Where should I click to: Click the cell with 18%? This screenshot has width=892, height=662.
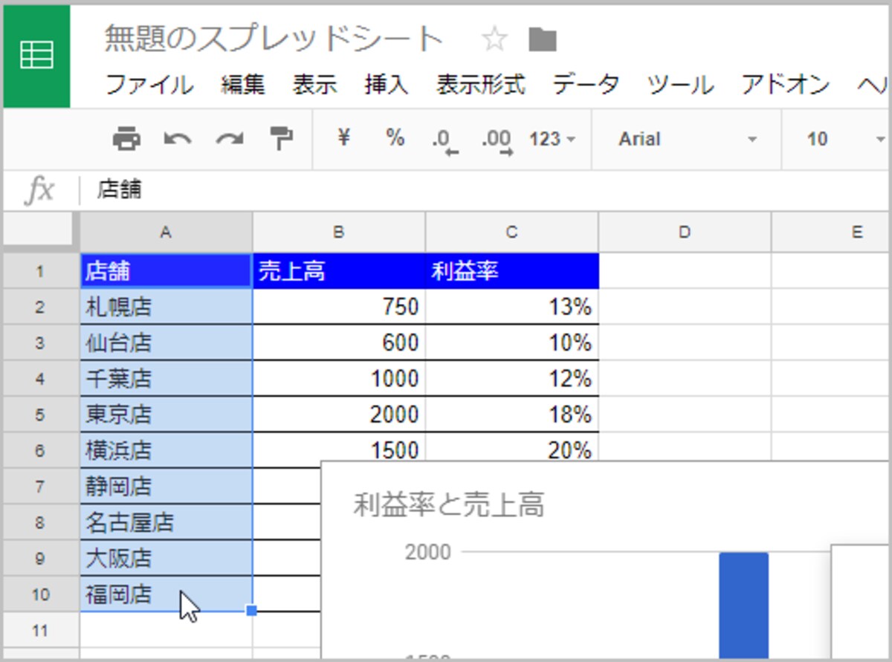[x=512, y=415]
